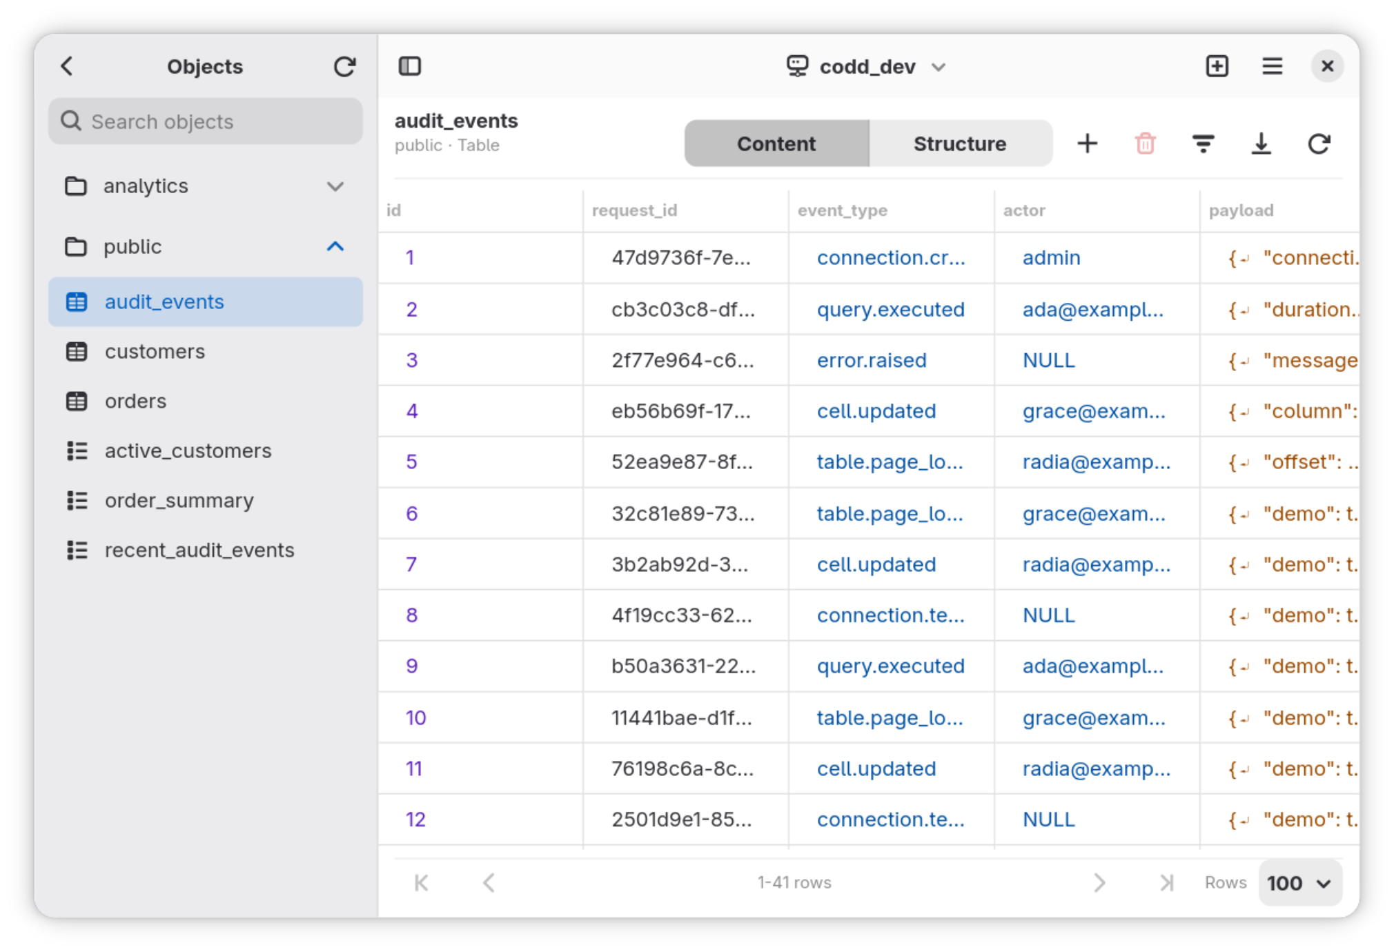Select the Content tab
The width and height of the screenshot is (1394, 952).
(776, 143)
